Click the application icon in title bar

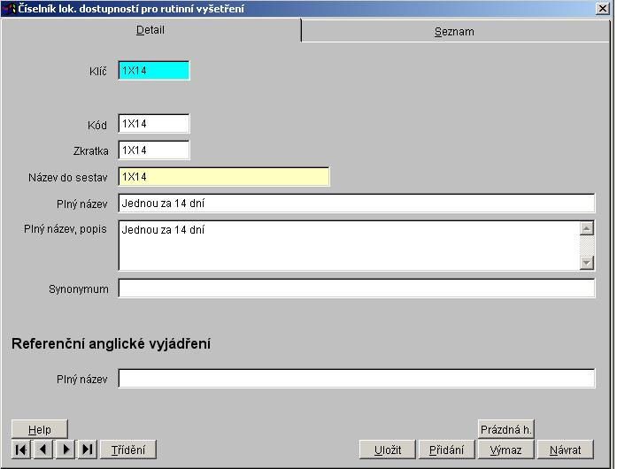click(9, 8)
